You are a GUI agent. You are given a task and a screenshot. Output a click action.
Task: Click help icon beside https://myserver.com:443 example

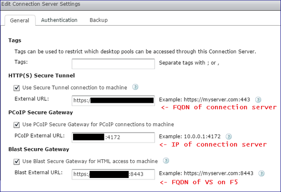[258, 100]
